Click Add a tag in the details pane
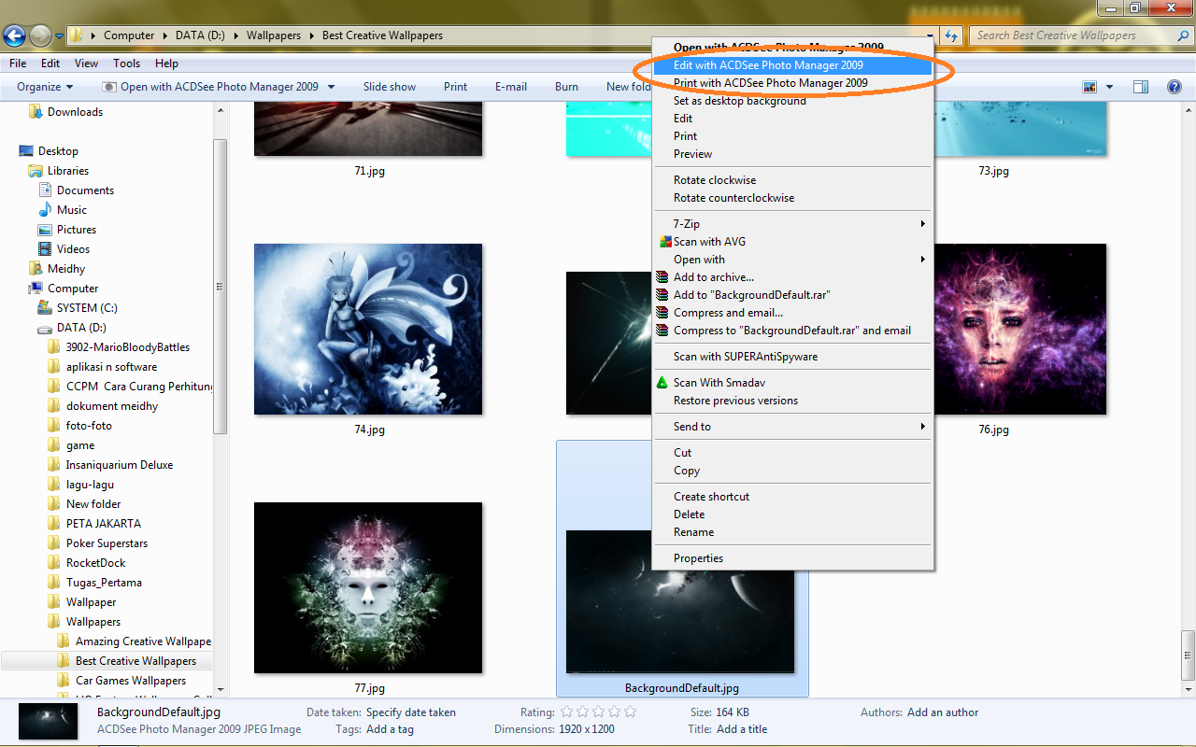Viewport: 1196px width, 747px height. point(390,729)
